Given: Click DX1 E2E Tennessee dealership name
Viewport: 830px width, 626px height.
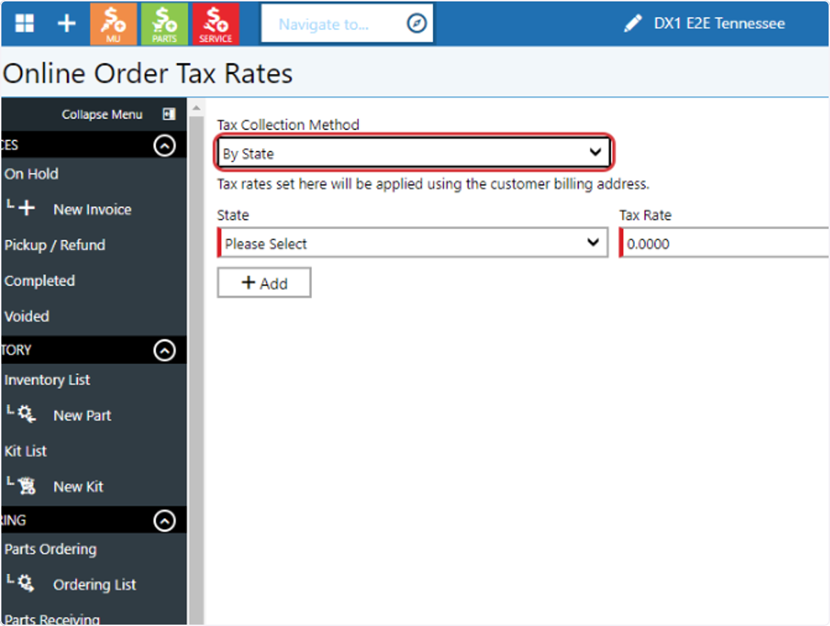Looking at the screenshot, I should tap(719, 24).
